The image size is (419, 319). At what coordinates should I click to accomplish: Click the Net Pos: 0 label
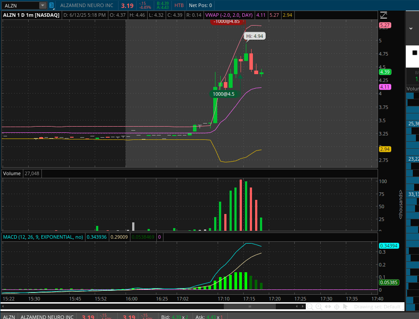(x=200, y=6)
